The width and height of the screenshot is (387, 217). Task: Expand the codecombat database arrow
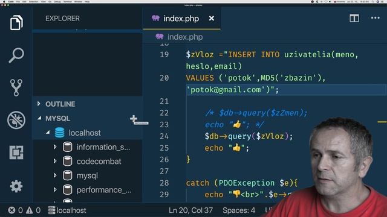click(55, 162)
